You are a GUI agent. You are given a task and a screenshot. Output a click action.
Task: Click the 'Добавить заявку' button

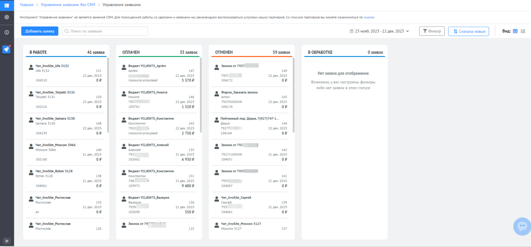pyautogui.click(x=40, y=31)
